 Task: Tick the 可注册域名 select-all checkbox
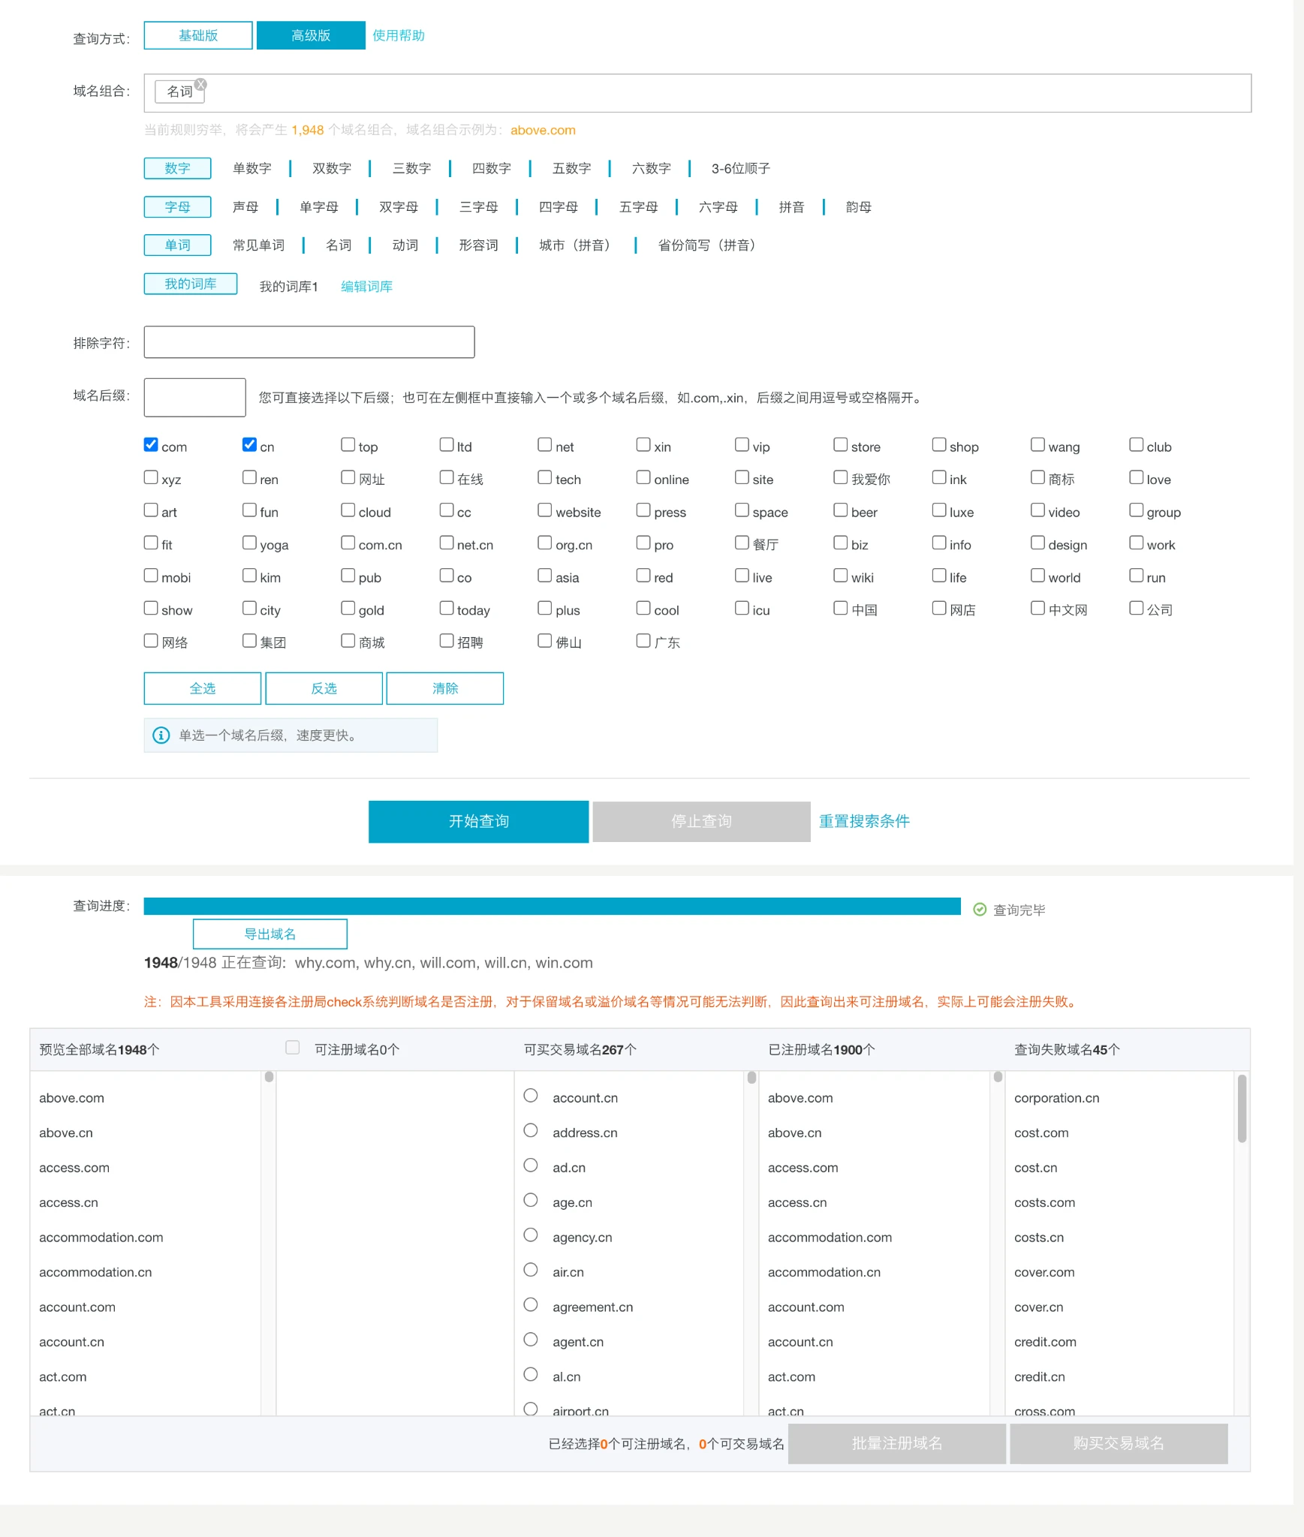(293, 1048)
